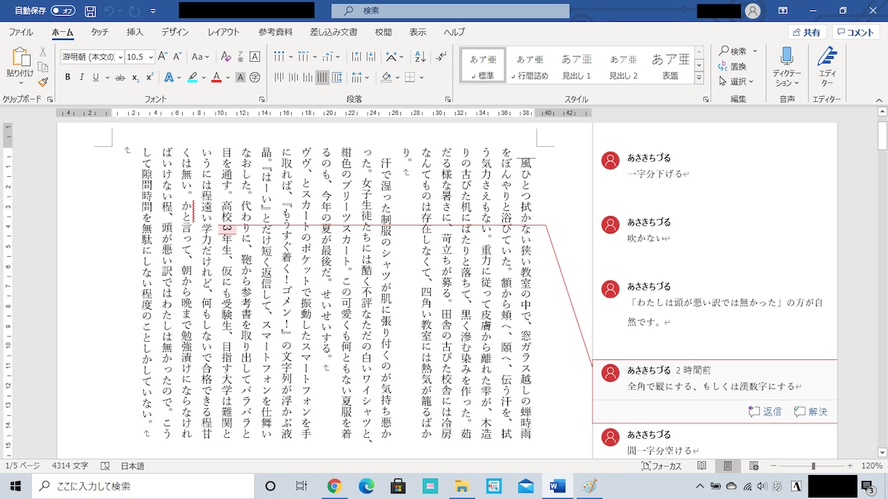Switch to the レイアウト tab
Viewport: 888px width, 499px height.
tap(223, 32)
